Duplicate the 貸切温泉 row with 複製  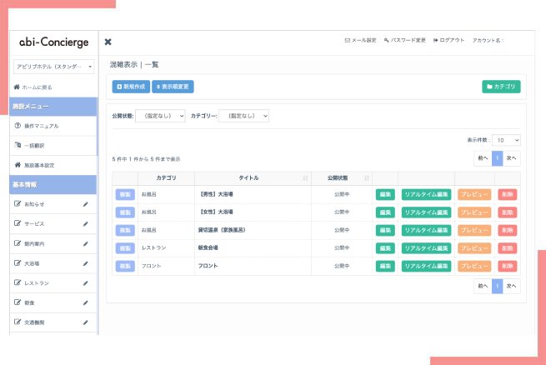[125, 230]
